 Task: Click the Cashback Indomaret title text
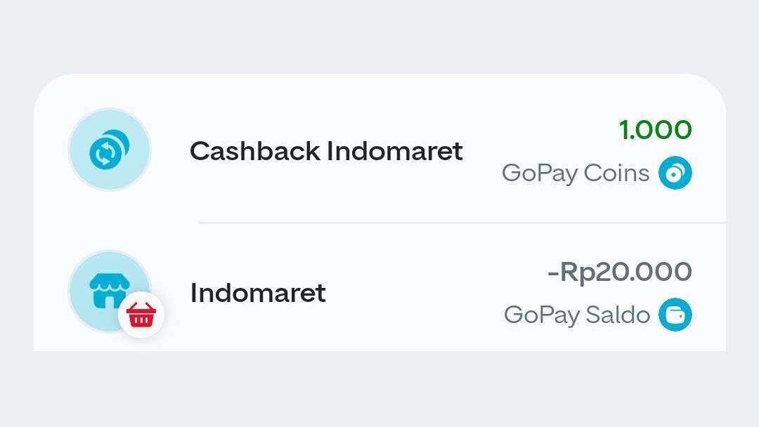tap(327, 151)
